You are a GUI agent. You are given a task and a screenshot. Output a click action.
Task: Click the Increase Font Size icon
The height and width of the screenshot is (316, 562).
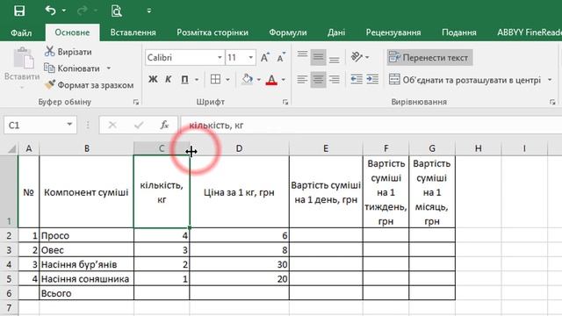click(265, 57)
